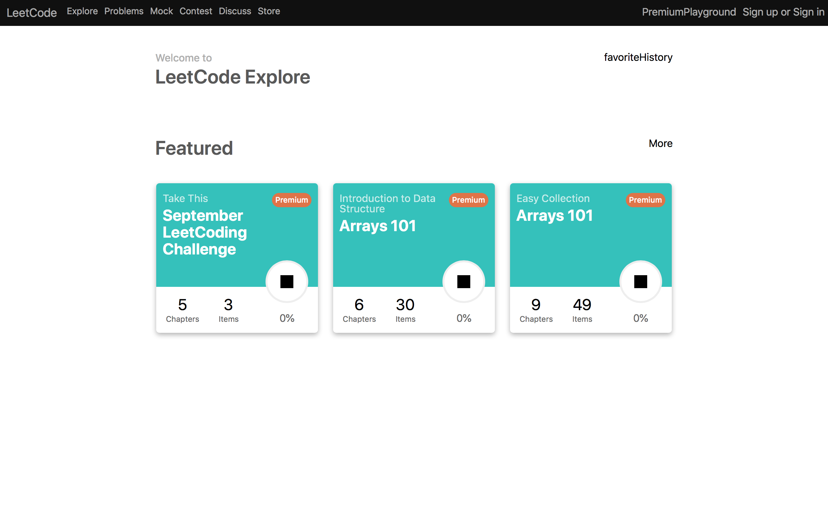This screenshot has height=518, width=828.
Task: Click 0% progress on Easy Collection card
Action: (x=640, y=318)
